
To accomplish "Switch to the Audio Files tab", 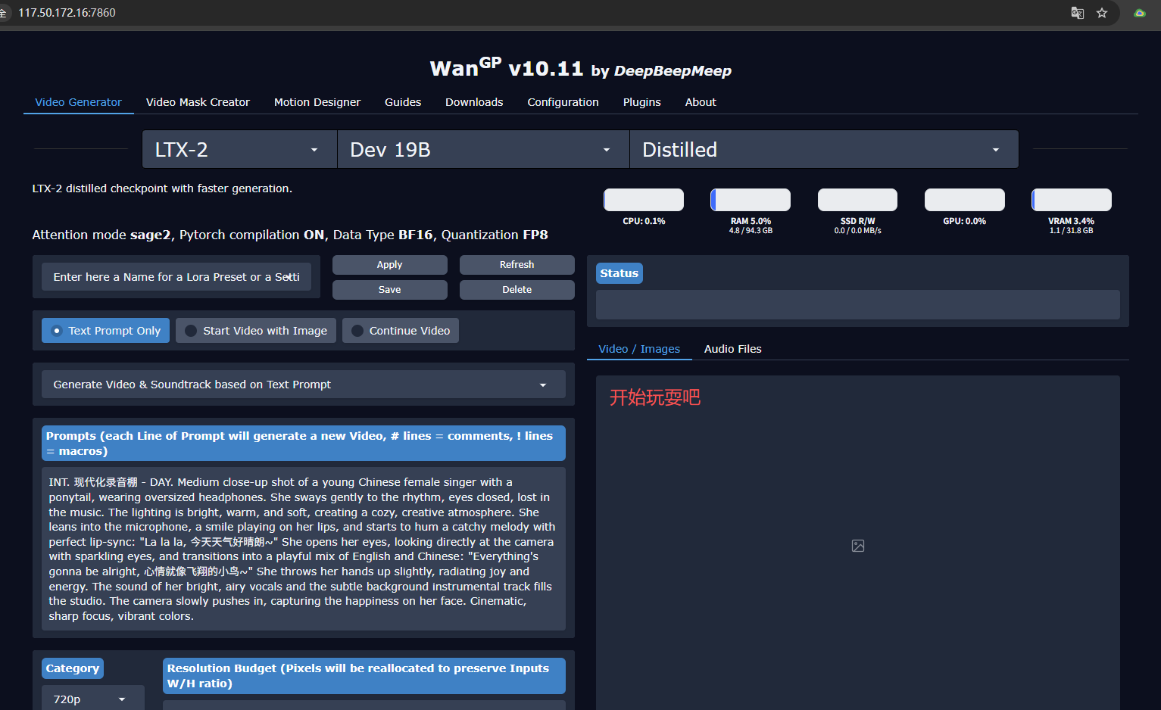I will point(732,349).
